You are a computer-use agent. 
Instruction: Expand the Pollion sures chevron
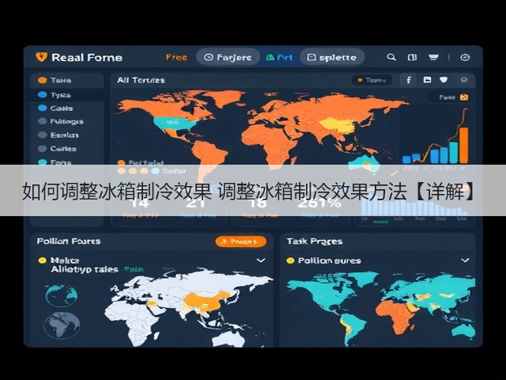tap(465, 260)
